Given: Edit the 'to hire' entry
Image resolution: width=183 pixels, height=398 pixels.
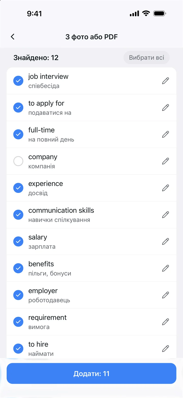Looking at the screenshot, I should 165,348.
